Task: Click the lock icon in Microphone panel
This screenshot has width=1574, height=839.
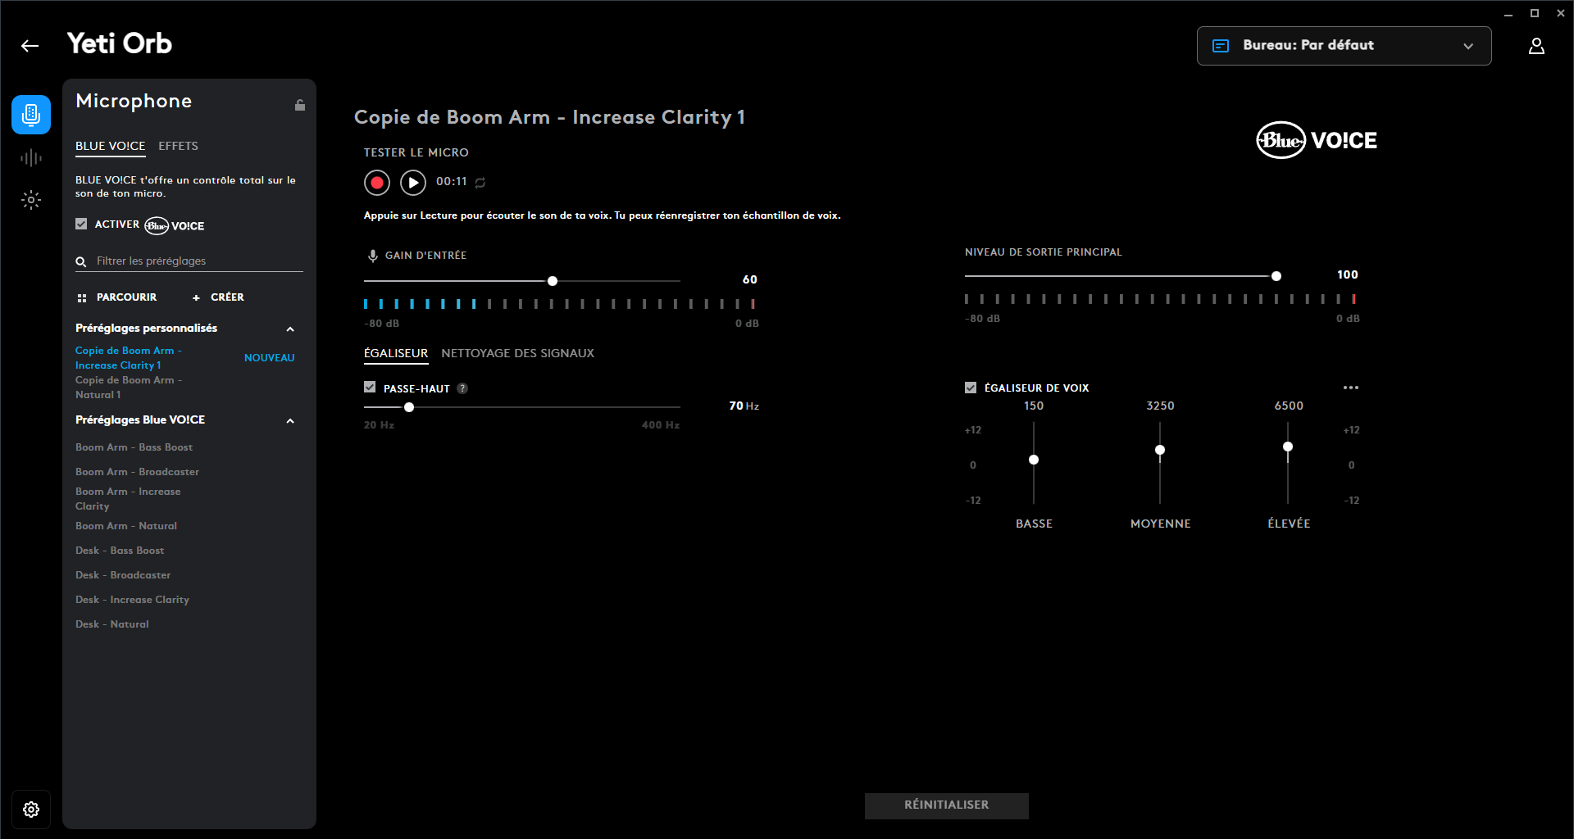Action: [x=300, y=105]
